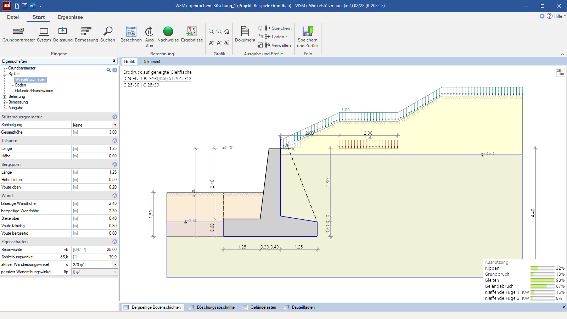Open the Laden profile dropdown
This screenshot has height=319, width=567.
click(276, 37)
